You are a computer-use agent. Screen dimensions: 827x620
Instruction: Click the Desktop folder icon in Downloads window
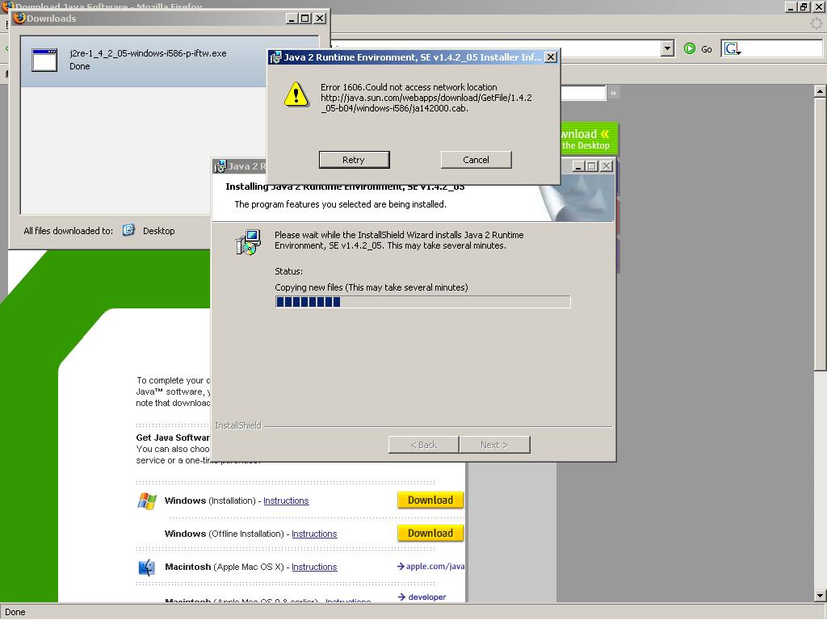pyautogui.click(x=128, y=230)
